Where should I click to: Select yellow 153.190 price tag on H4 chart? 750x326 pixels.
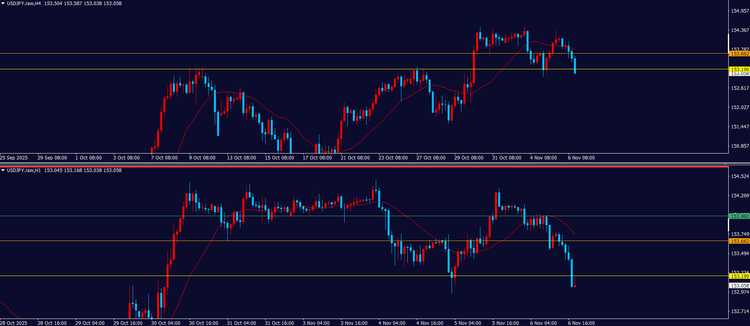click(x=739, y=69)
